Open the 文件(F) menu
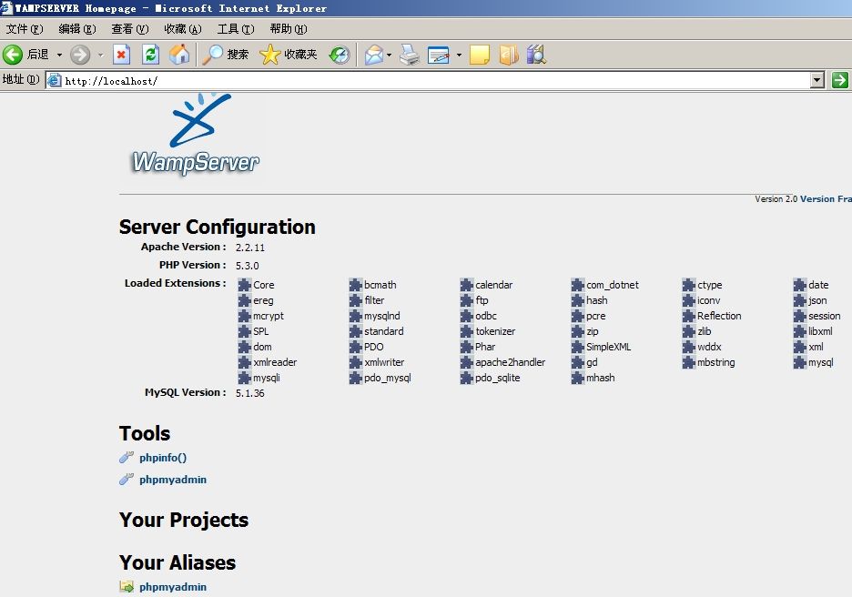The height and width of the screenshot is (597, 852). point(25,29)
